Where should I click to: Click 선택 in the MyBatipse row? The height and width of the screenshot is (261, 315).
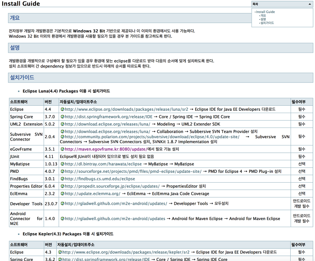click(301, 164)
